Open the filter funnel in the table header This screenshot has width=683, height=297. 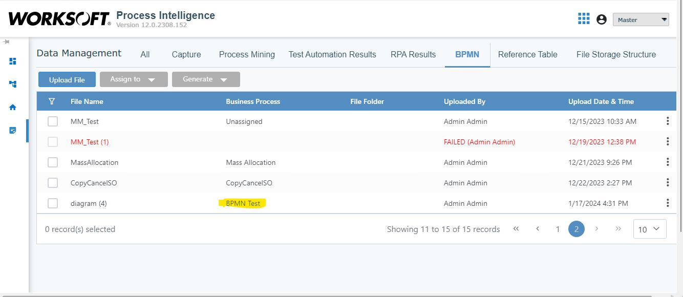click(52, 101)
